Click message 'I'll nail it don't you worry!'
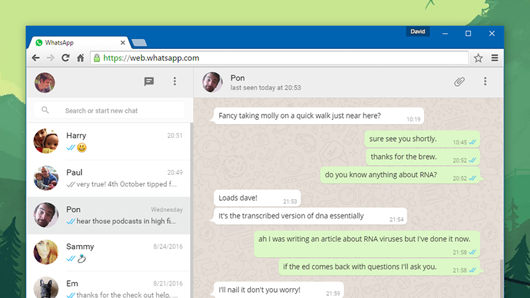 (x=279, y=290)
